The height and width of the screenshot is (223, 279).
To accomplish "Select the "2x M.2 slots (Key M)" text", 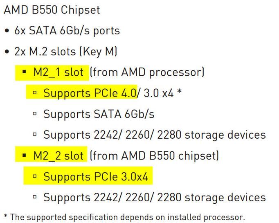I will click(66, 52).
